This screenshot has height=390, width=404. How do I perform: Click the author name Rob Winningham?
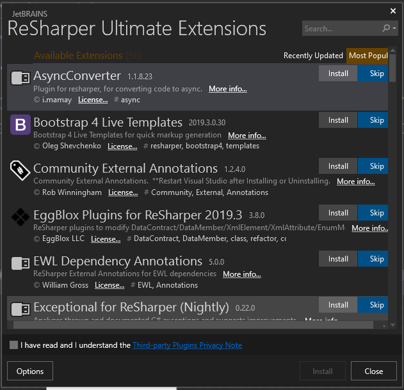coord(72,192)
